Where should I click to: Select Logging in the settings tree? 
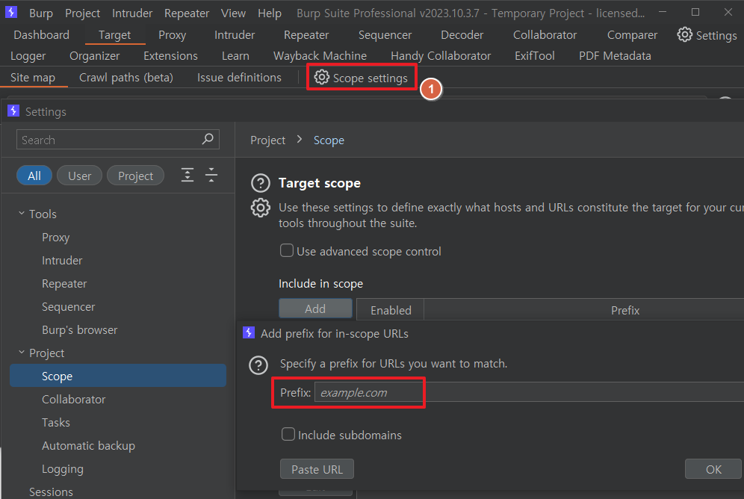coord(62,468)
